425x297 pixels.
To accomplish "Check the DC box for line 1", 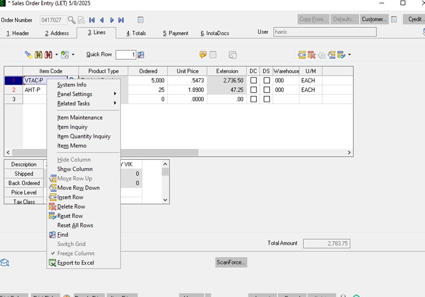I will click(x=253, y=80).
